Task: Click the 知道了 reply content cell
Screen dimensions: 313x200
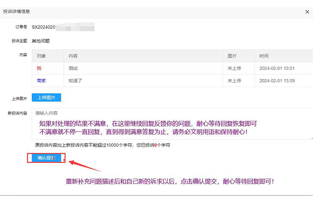Action: pos(75,80)
